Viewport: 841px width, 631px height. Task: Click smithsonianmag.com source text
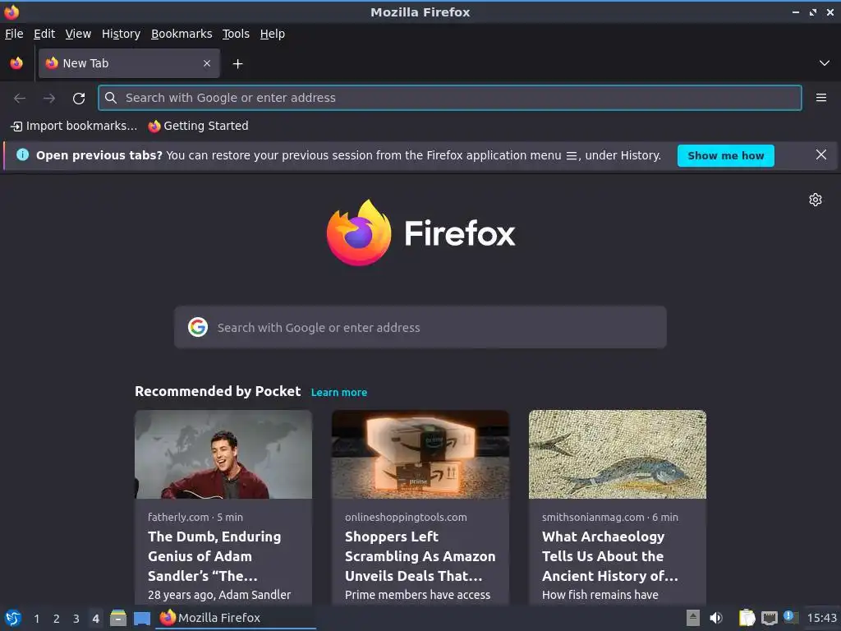click(593, 518)
